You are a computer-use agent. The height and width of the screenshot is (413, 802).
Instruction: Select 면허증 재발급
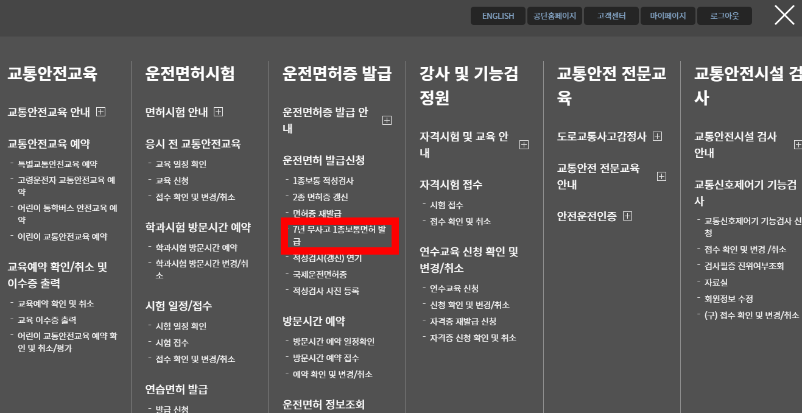[x=317, y=214]
